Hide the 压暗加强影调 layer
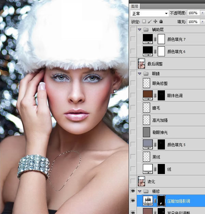Screen dimensions: 205x214 click(x=133, y=201)
